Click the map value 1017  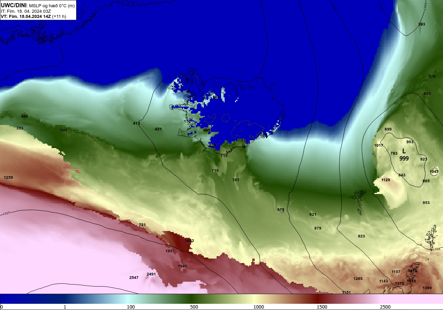(379, 145)
